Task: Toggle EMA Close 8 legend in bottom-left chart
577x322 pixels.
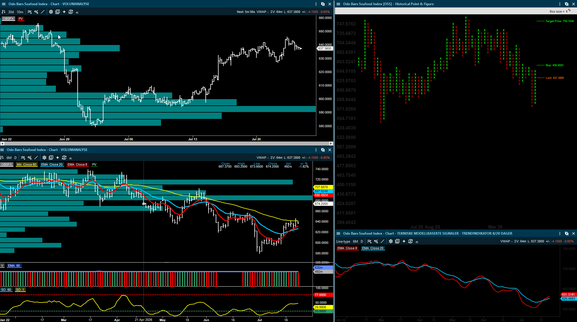Action: click(x=77, y=164)
